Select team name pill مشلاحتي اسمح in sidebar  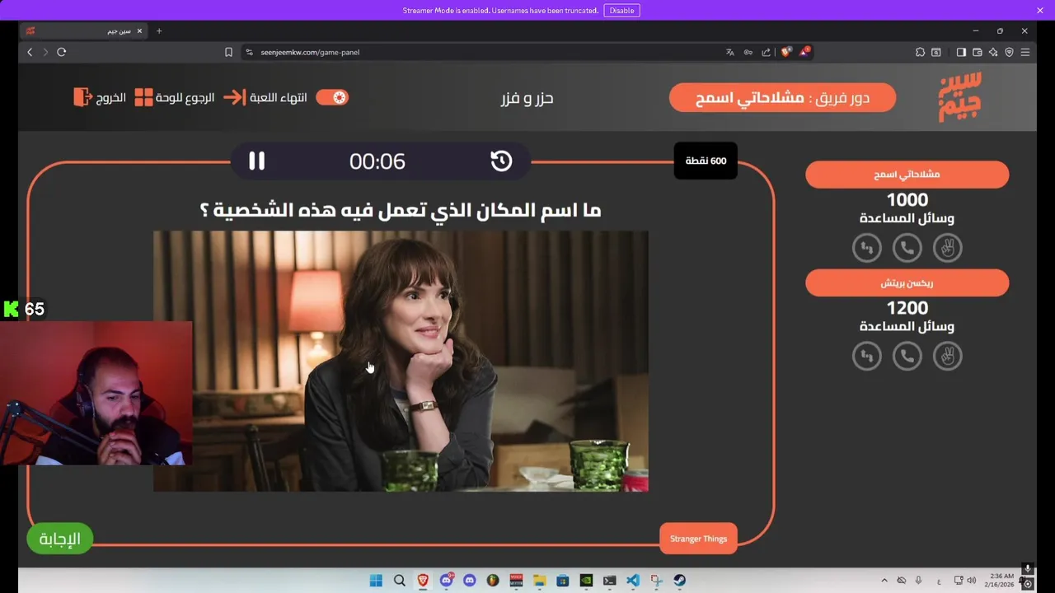[x=907, y=175]
